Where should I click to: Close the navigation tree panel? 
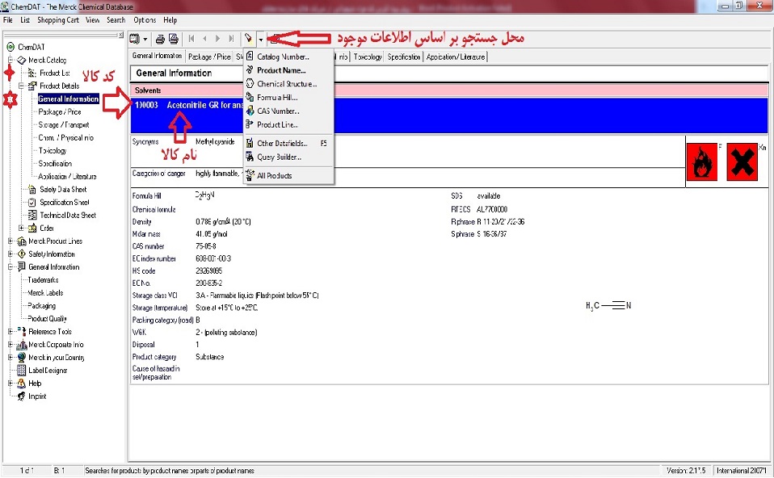tap(121, 35)
